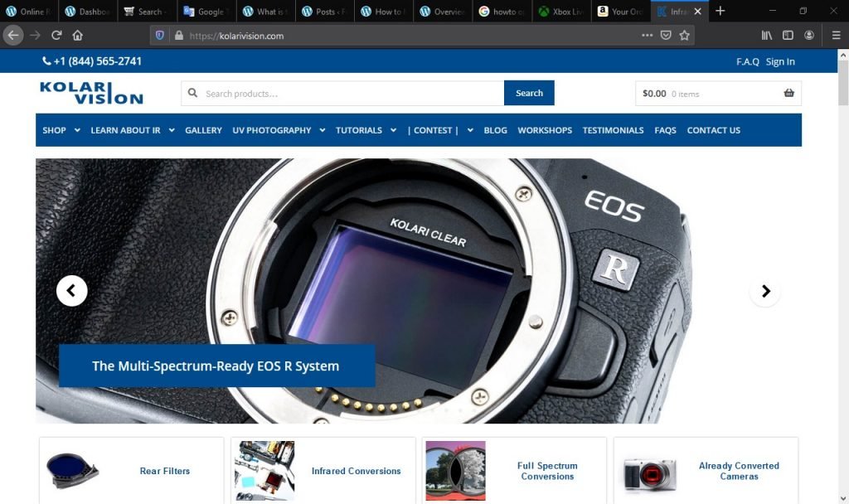Open the CONTEST menu item

[433, 130]
